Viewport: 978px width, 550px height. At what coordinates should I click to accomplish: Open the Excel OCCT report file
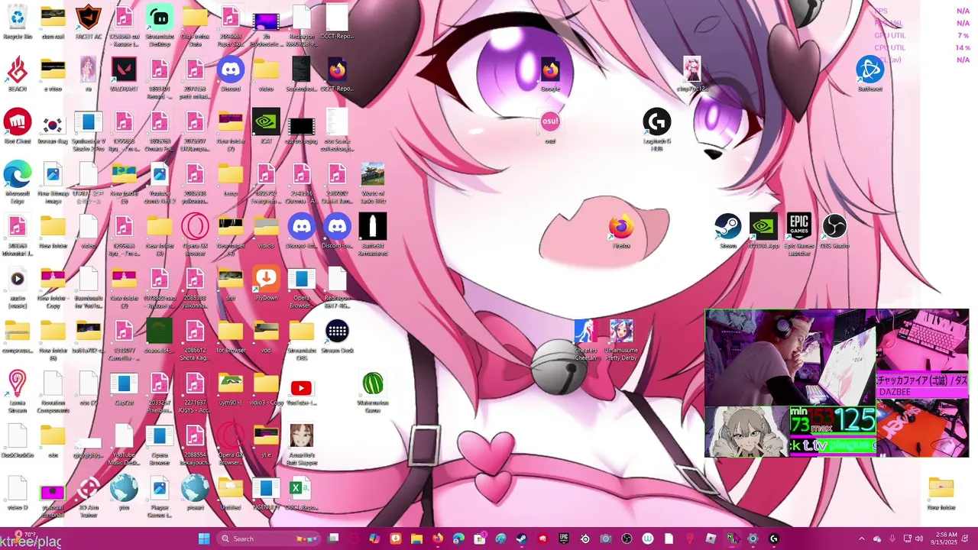[301, 493]
